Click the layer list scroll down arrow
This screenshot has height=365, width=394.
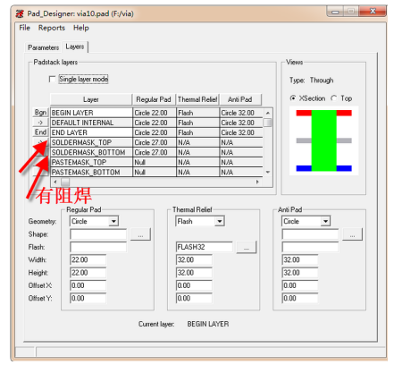[x=268, y=172]
